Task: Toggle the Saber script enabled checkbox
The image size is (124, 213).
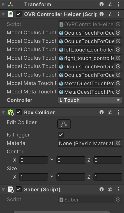Action: tap(19, 189)
